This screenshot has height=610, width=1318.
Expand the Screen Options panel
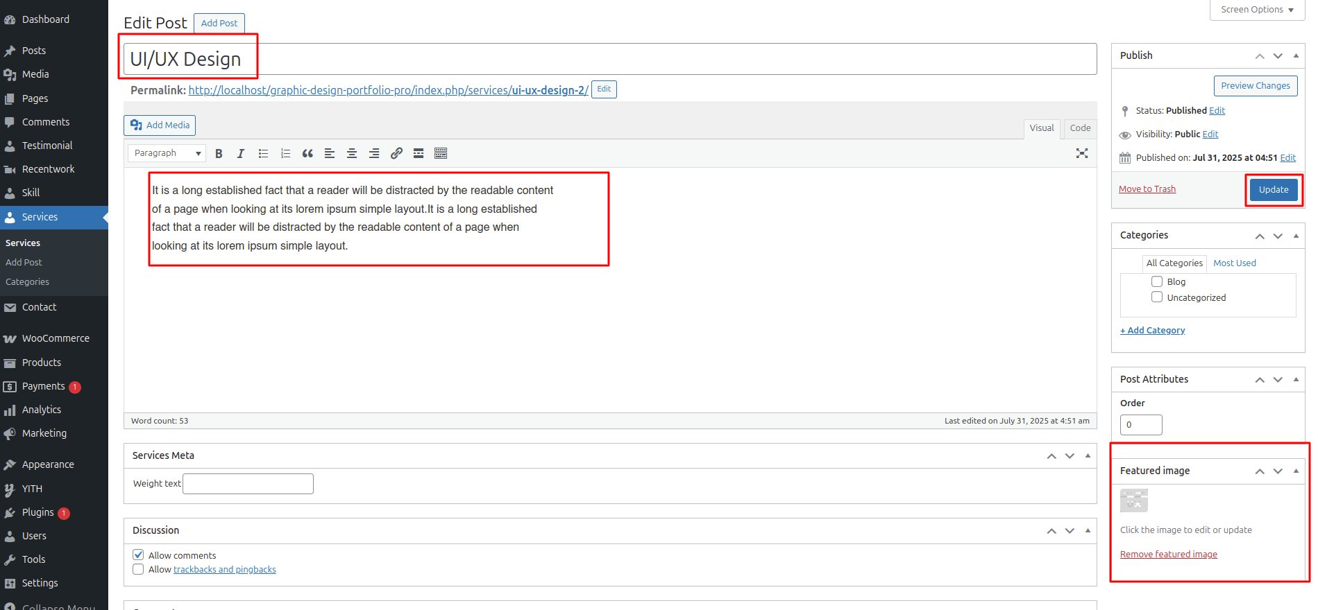[1257, 10]
